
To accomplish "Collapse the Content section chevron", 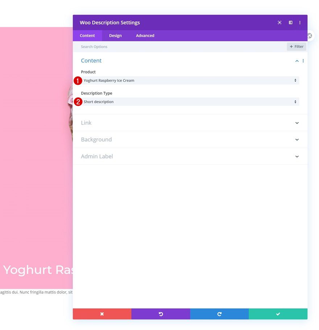I will tap(297, 61).
